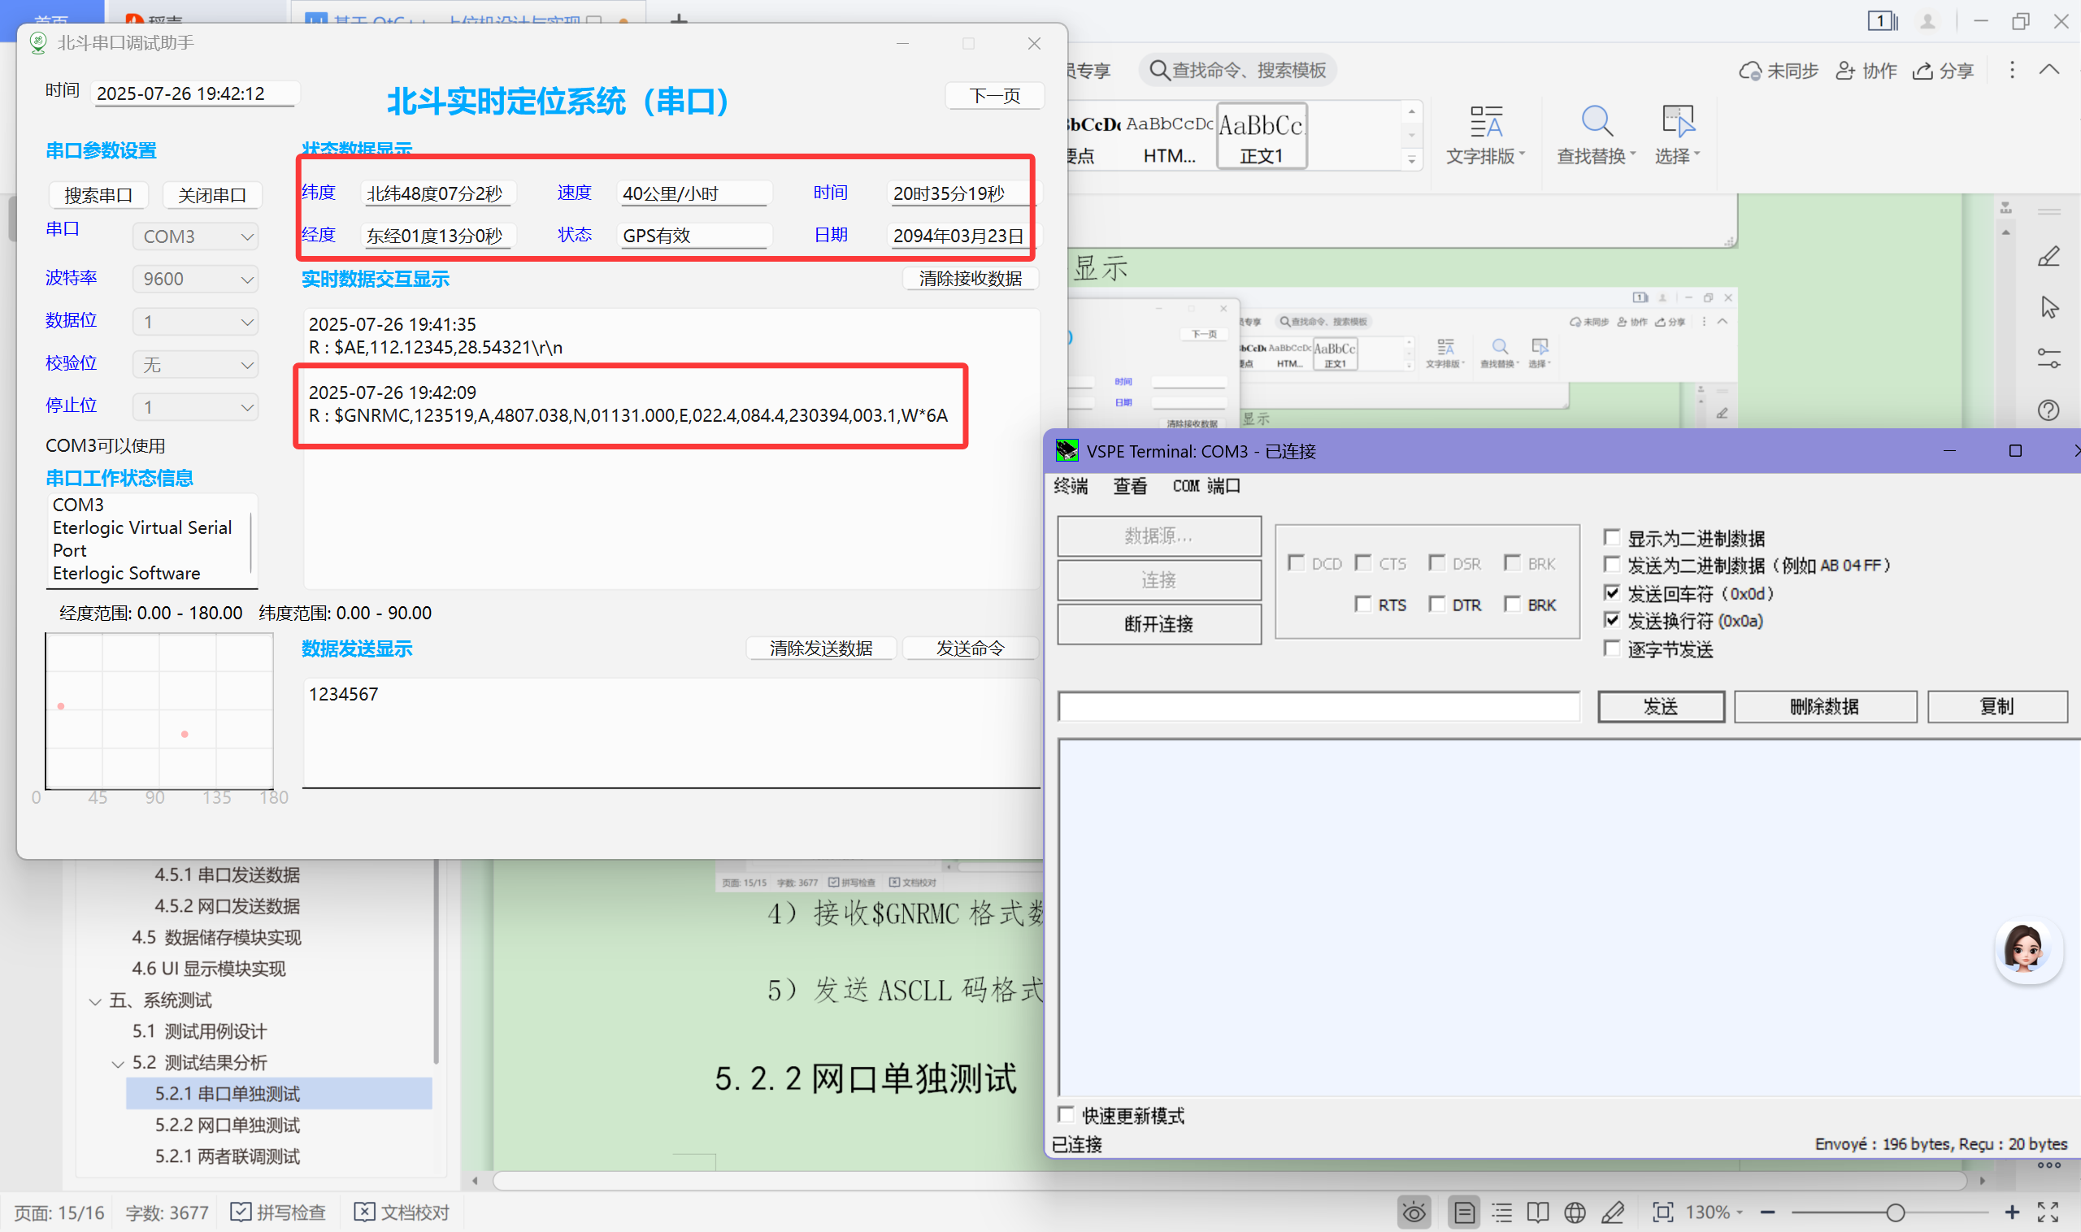
Task: Open the COM3 serial port dropdown
Action: [x=196, y=236]
